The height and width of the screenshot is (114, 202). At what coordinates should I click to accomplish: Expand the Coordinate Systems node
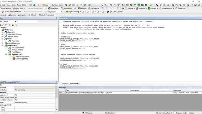(x=2, y=34)
